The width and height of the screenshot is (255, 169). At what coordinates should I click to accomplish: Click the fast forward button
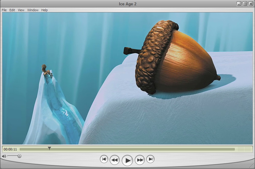140,160
